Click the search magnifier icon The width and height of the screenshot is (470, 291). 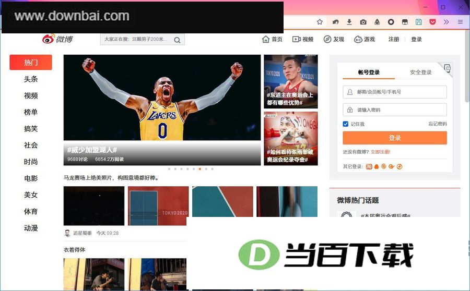[177, 40]
